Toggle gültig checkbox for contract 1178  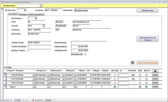(140, 75)
